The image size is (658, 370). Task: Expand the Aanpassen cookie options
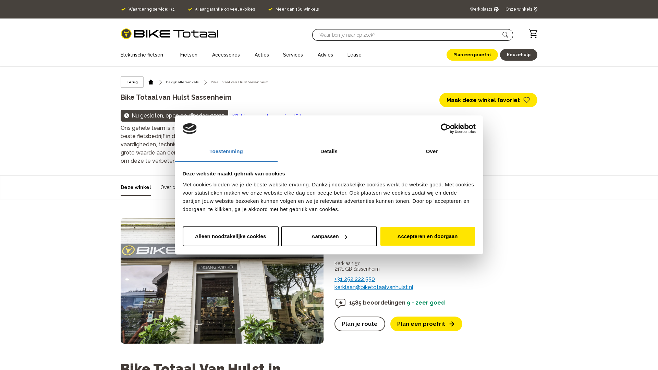click(329, 236)
